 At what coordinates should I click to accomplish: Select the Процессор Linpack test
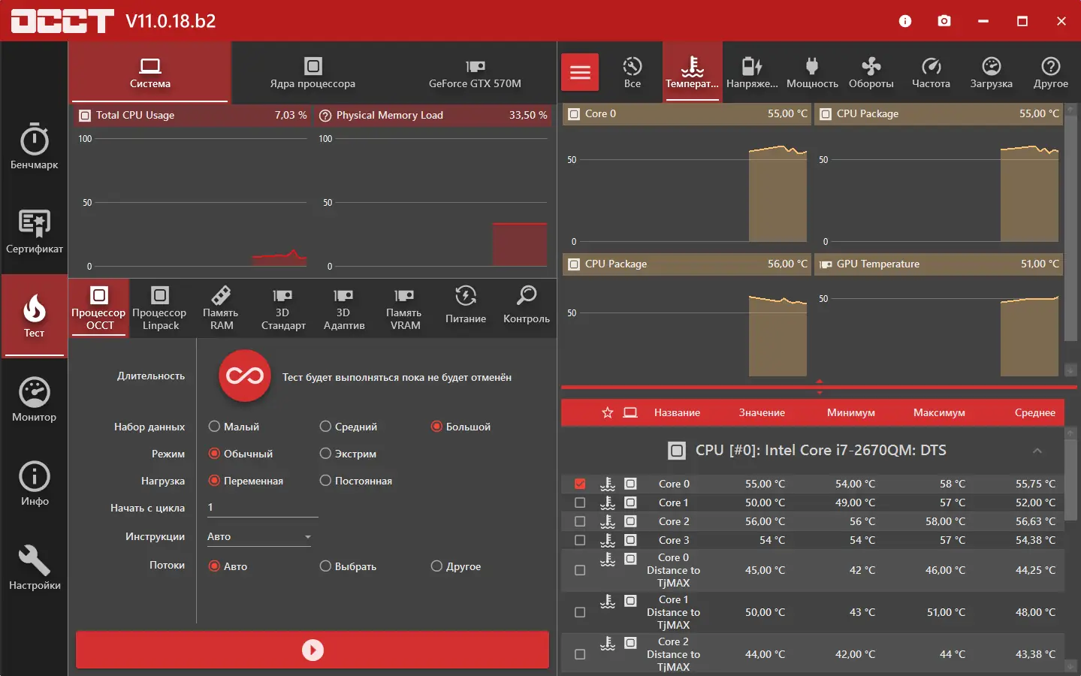[x=159, y=308]
